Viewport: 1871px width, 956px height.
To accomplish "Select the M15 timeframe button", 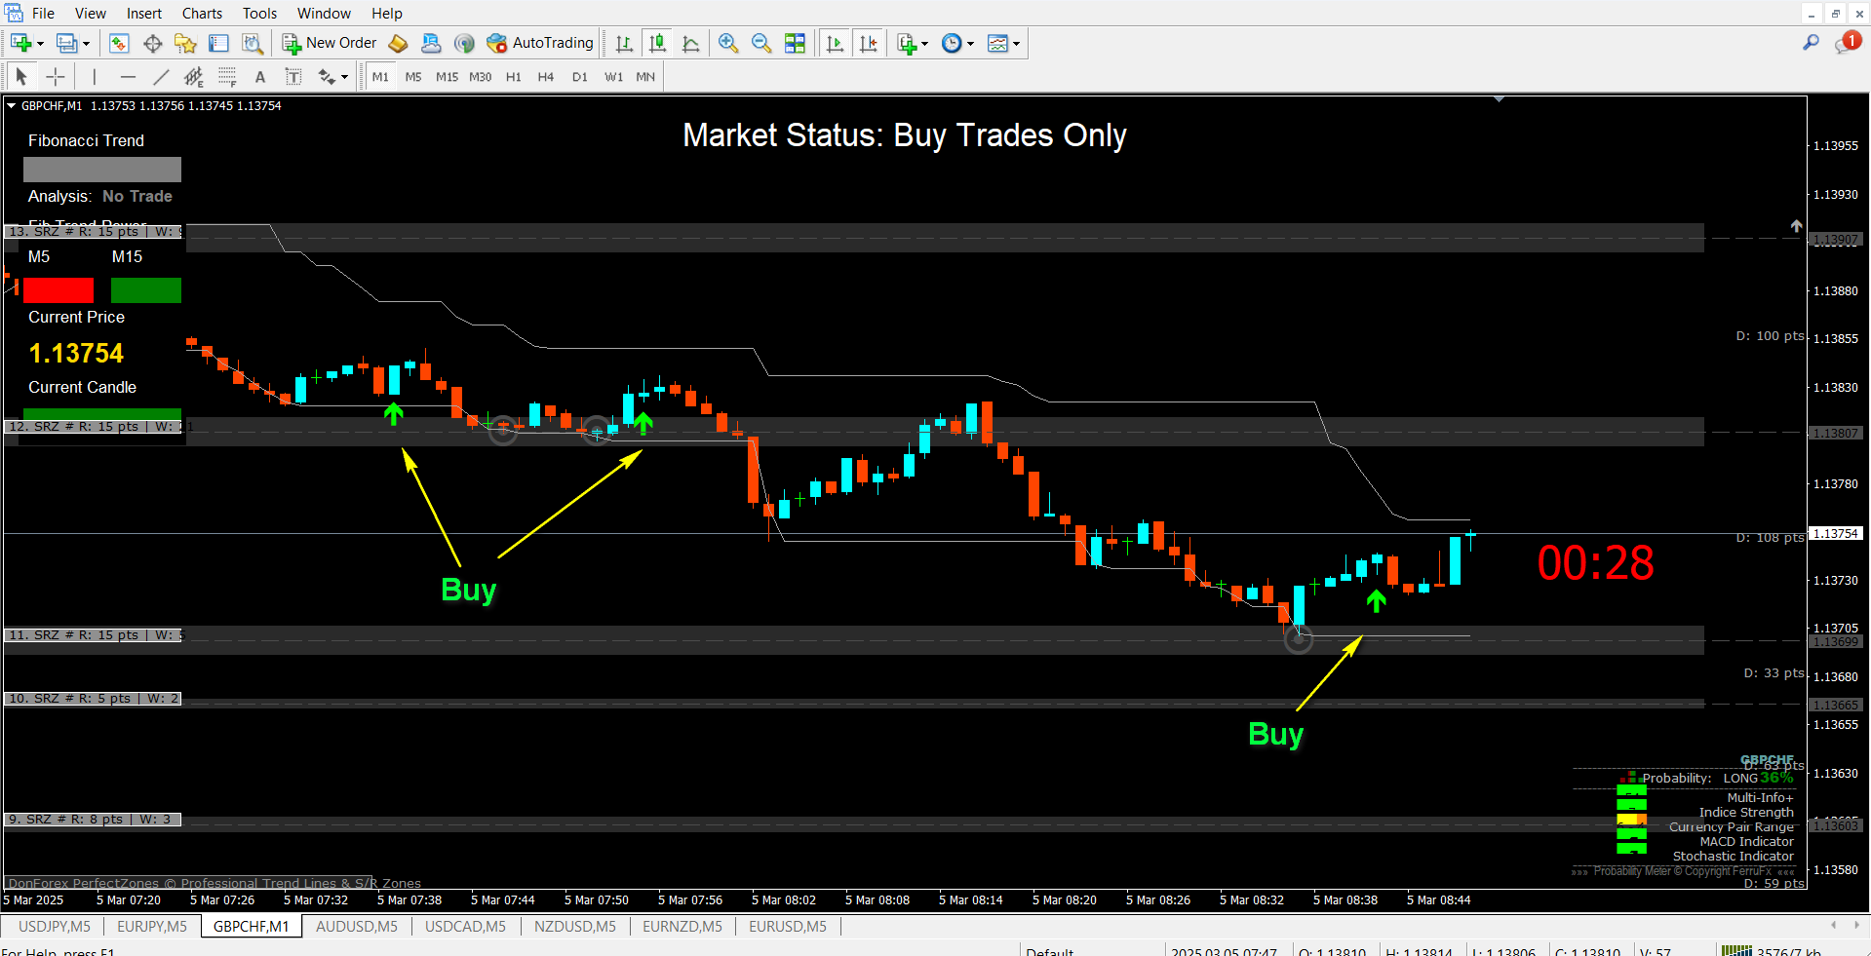I will coord(447,76).
